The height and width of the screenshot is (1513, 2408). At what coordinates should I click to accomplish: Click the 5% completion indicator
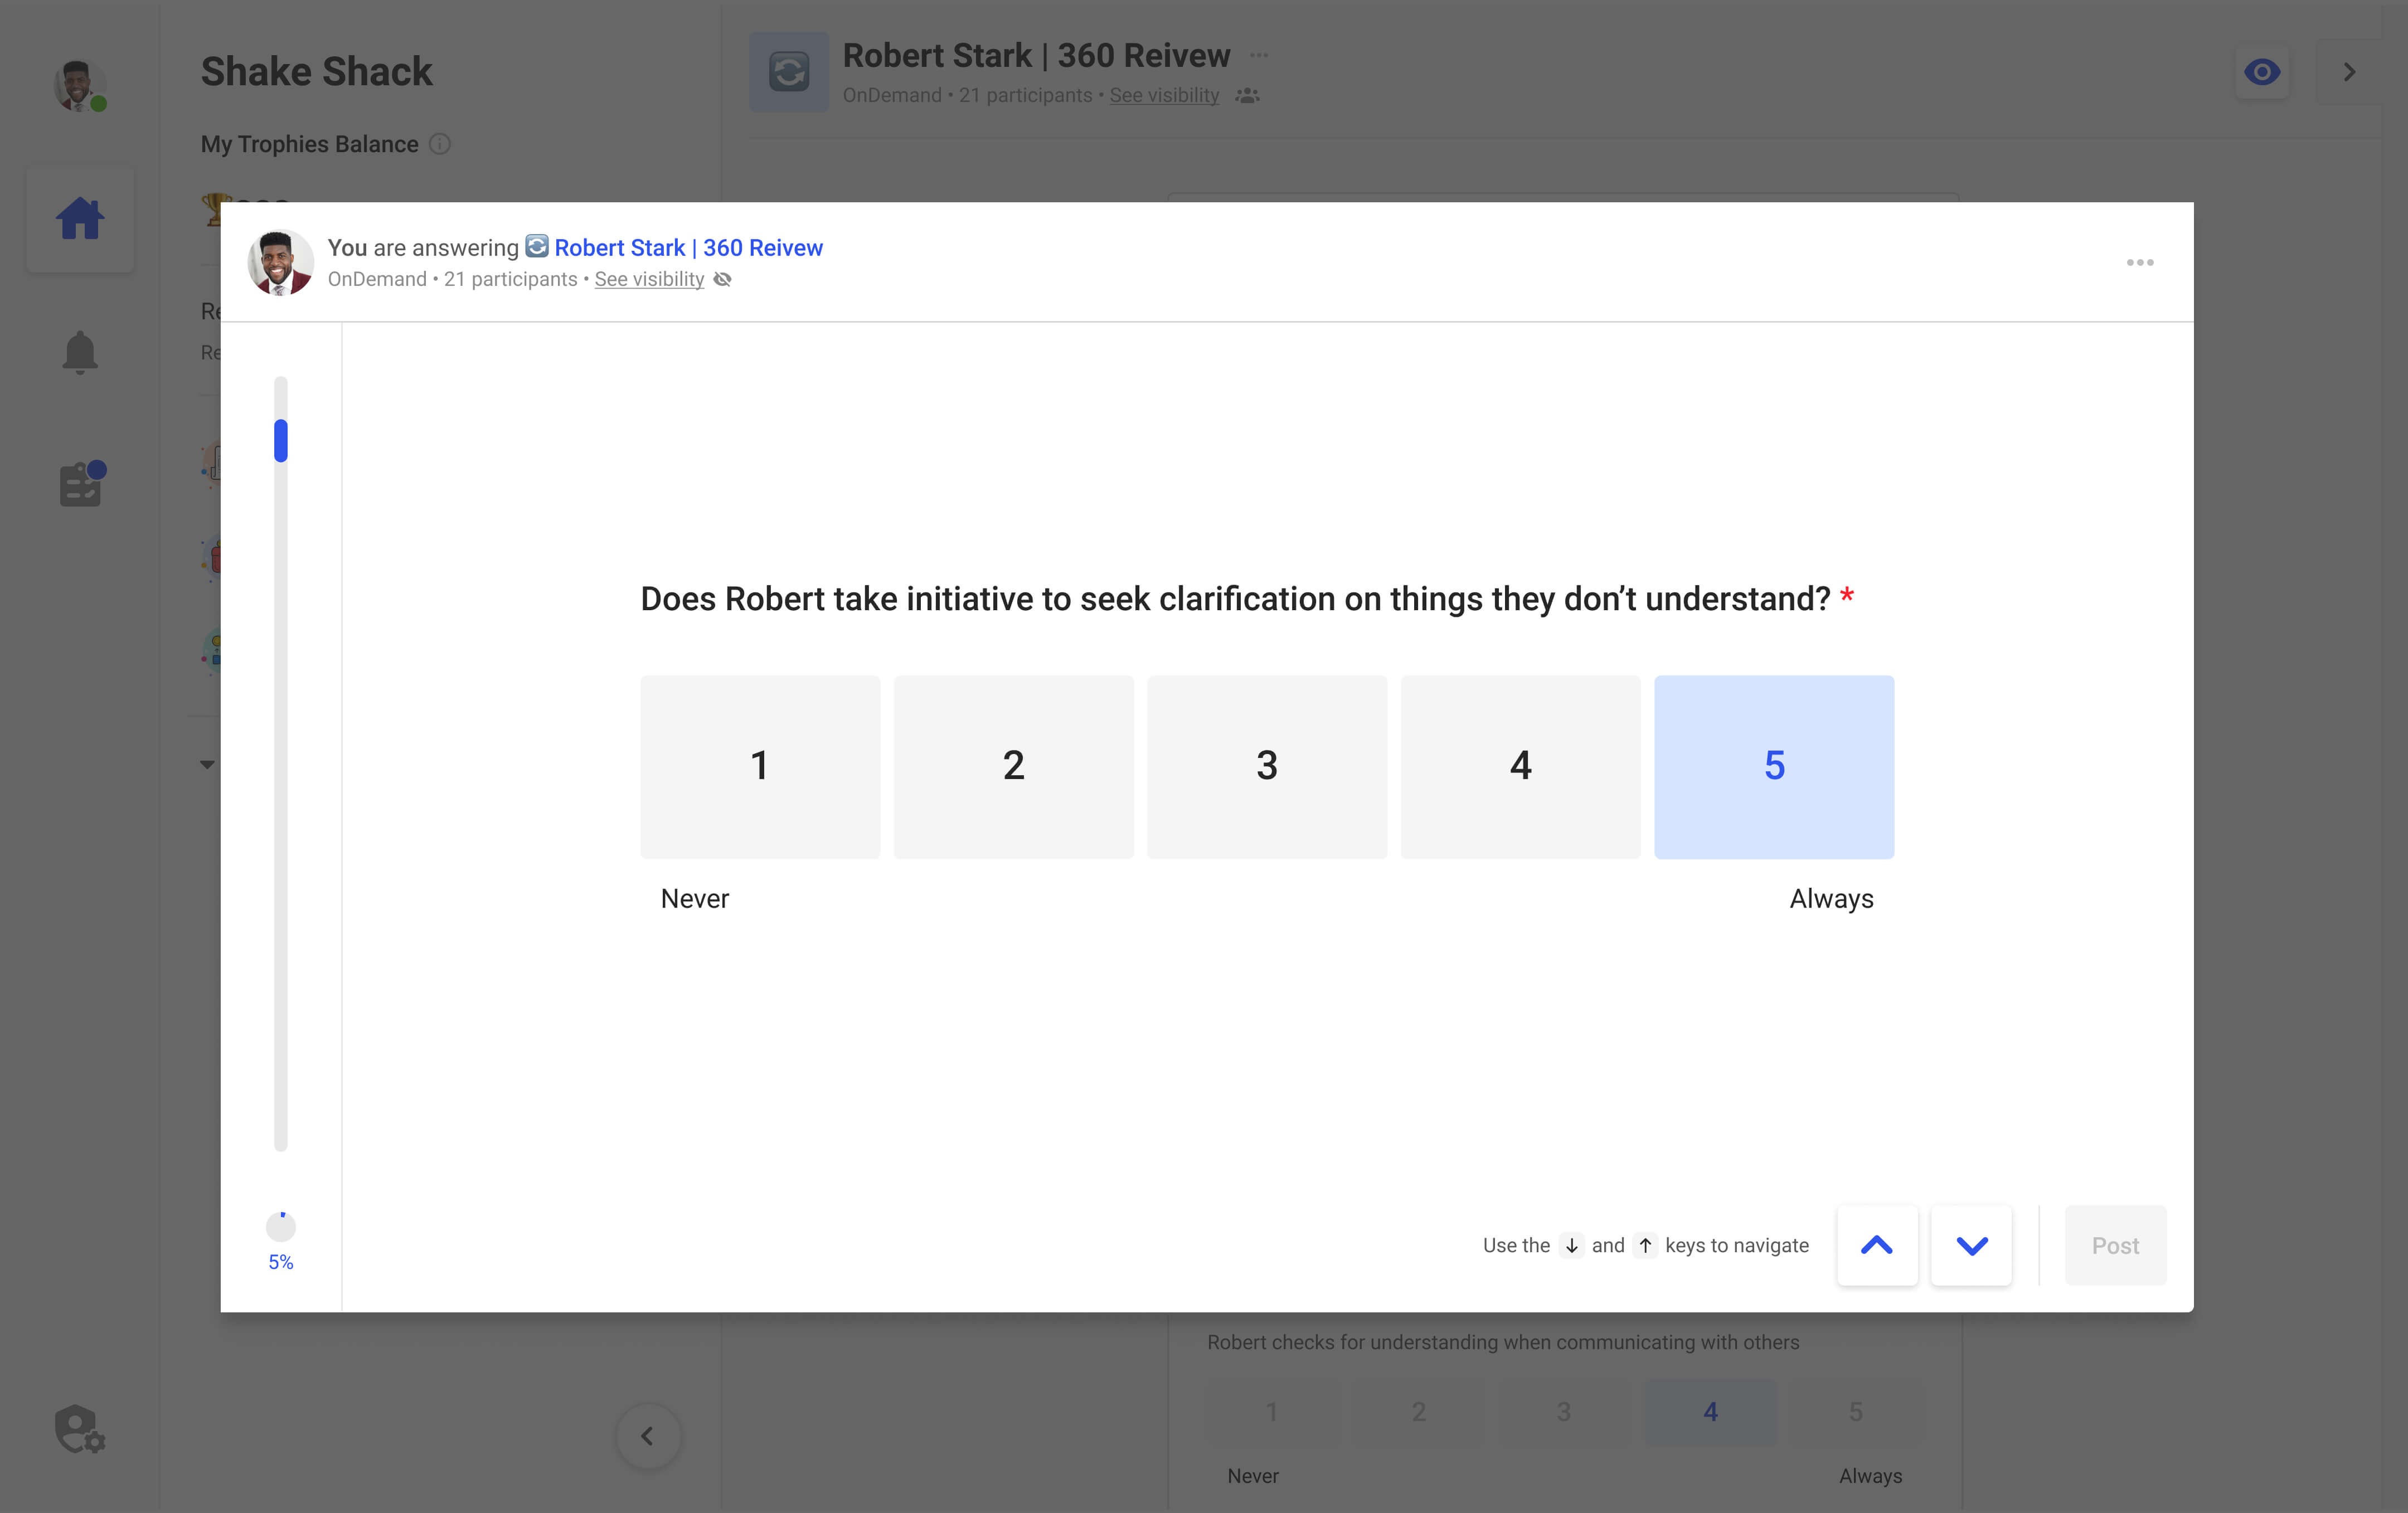(281, 1241)
